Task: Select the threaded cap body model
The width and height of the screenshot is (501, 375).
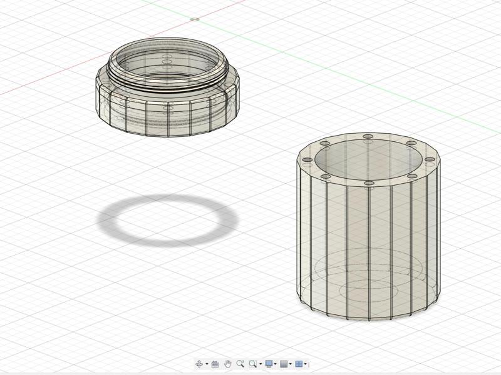Action: 167,87
